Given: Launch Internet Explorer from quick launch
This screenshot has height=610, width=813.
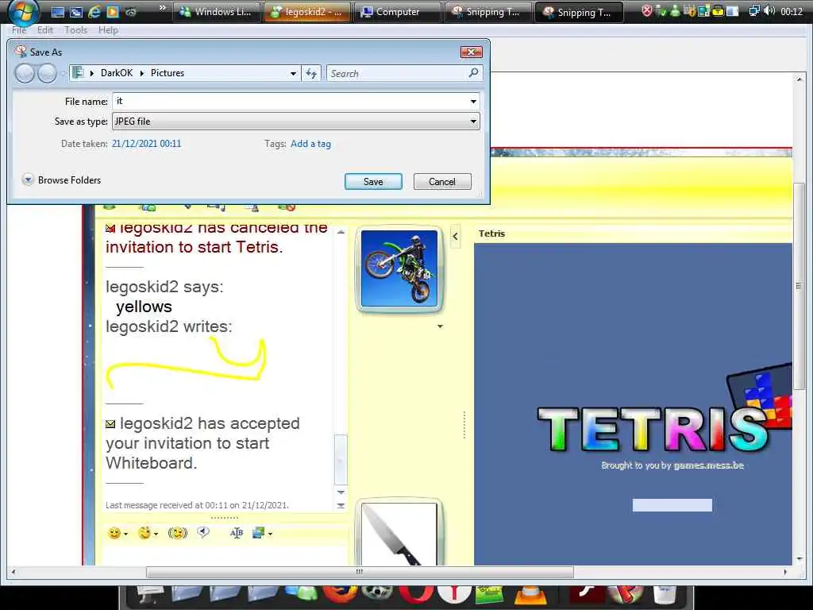Looking at the screenshot, I should [94, 12].
